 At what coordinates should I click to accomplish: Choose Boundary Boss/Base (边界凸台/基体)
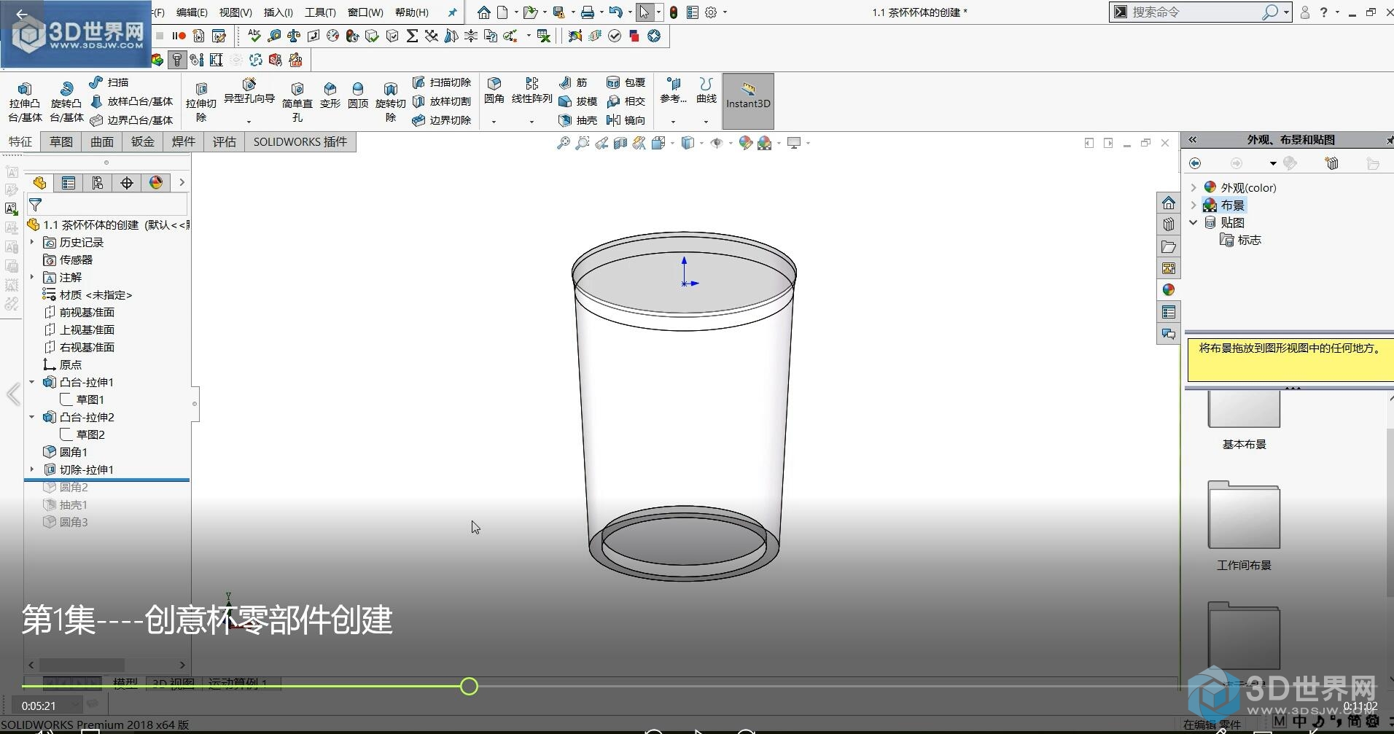coord(132,120)
